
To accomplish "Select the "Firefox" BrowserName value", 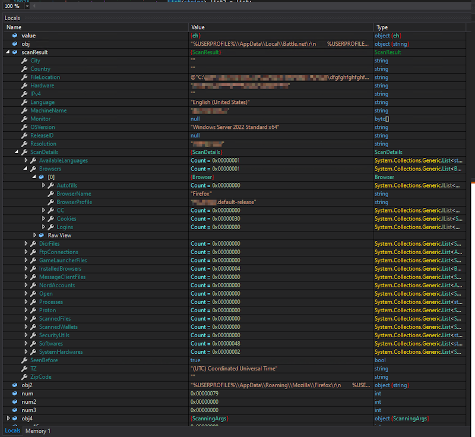I will pos(201,194).
